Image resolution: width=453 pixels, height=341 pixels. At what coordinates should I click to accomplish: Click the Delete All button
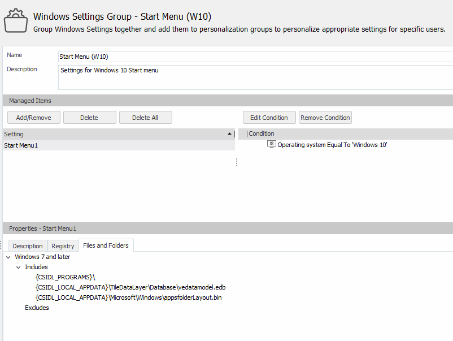pos(145,118)
